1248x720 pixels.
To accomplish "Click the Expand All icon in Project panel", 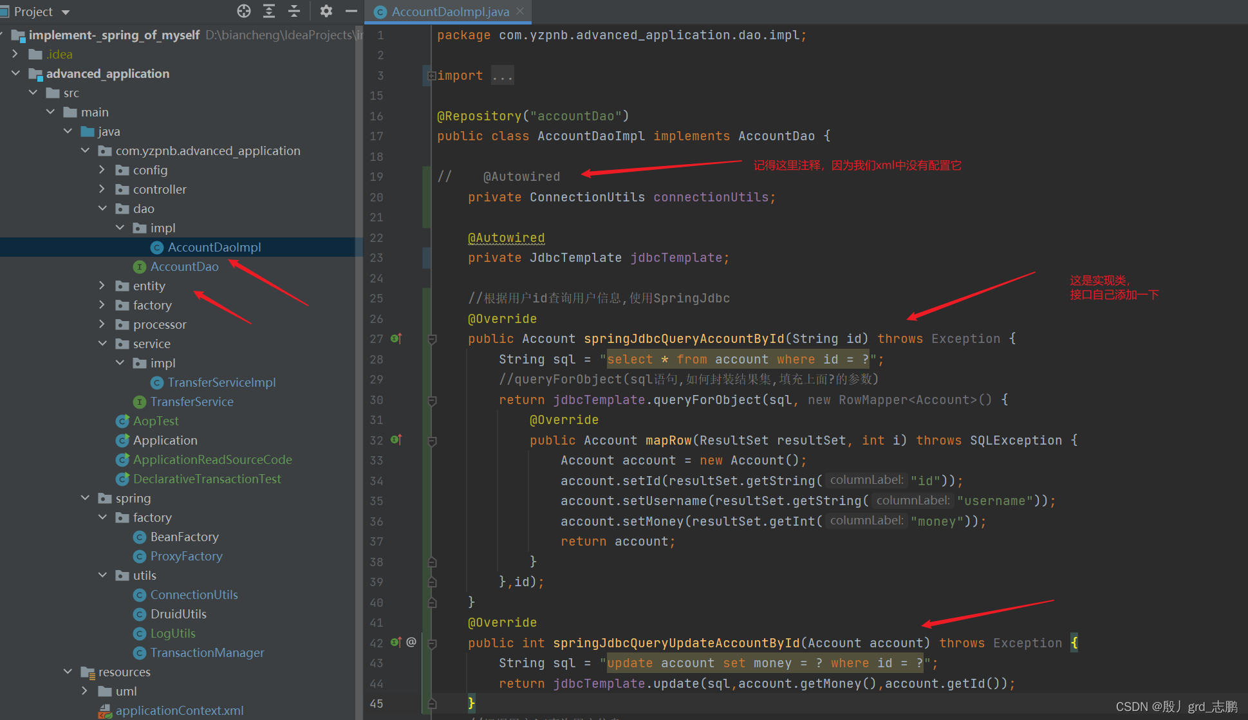I will click(x=269, y=11).
